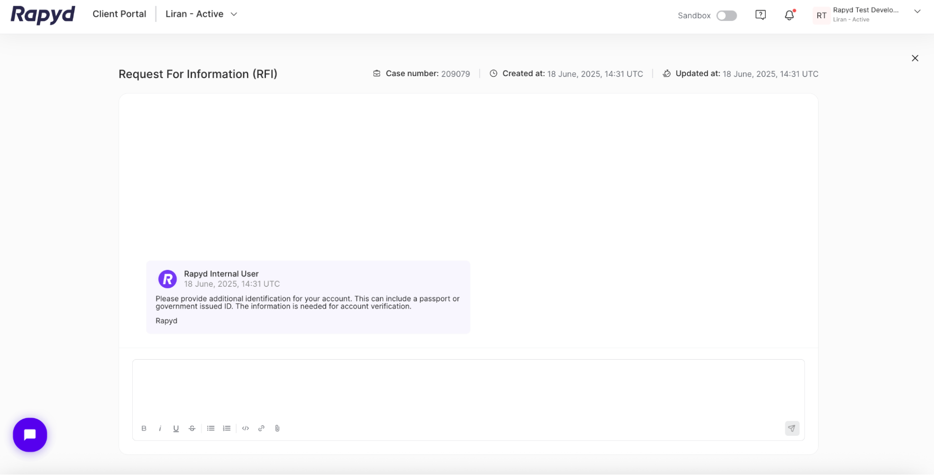
Task: Insert a hyperlink into the reply
Action: [261, 428]
